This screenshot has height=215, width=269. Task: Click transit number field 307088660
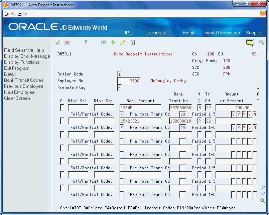pyautogui.click(x=180, y=108)
